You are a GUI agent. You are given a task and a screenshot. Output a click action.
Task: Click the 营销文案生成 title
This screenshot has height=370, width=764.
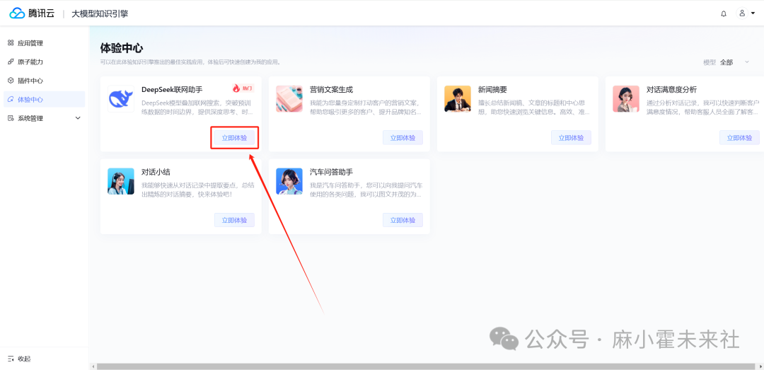pyautogui.click(x=331, y=90)
